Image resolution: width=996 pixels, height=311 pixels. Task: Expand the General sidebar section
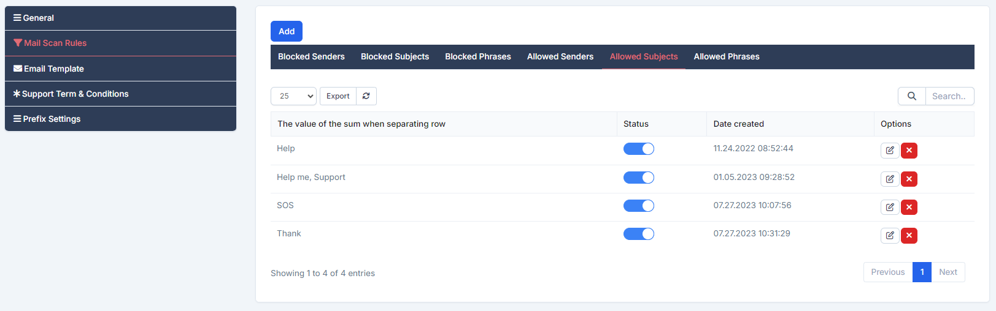(x=120, y=18)
